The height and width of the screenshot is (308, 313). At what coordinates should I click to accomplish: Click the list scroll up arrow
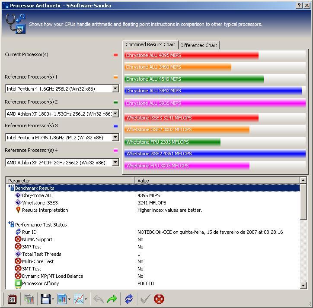point(303,180)
